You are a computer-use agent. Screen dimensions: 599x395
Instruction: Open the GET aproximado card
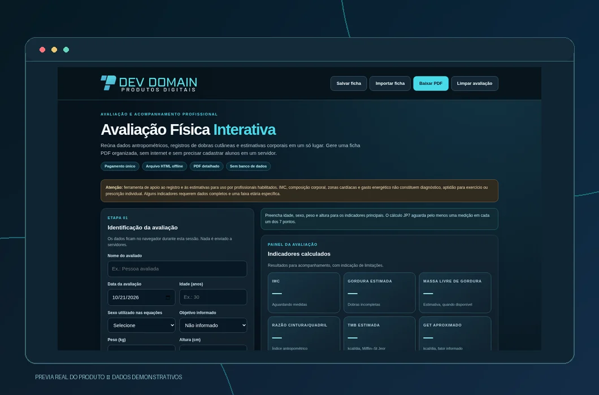[455, 333]
